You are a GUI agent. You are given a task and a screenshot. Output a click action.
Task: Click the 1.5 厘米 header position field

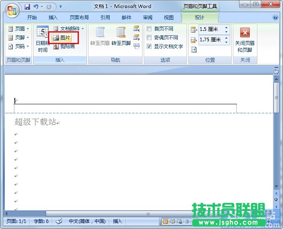coord(211,29)
